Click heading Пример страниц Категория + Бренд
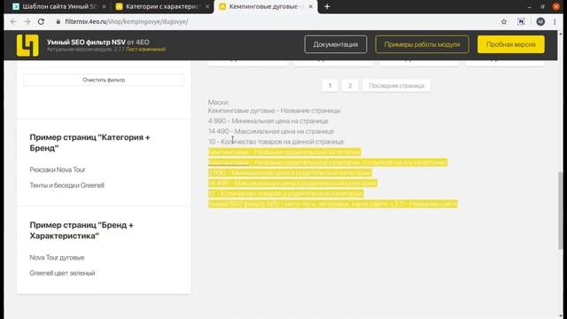 pos(89,143)
